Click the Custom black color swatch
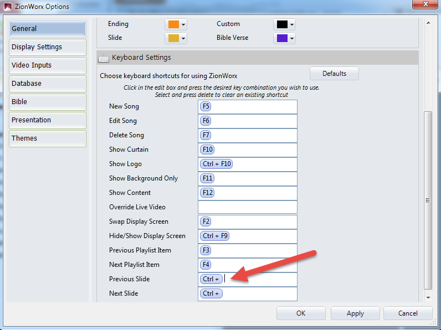The image size is (441, 330). coord(282,24)
